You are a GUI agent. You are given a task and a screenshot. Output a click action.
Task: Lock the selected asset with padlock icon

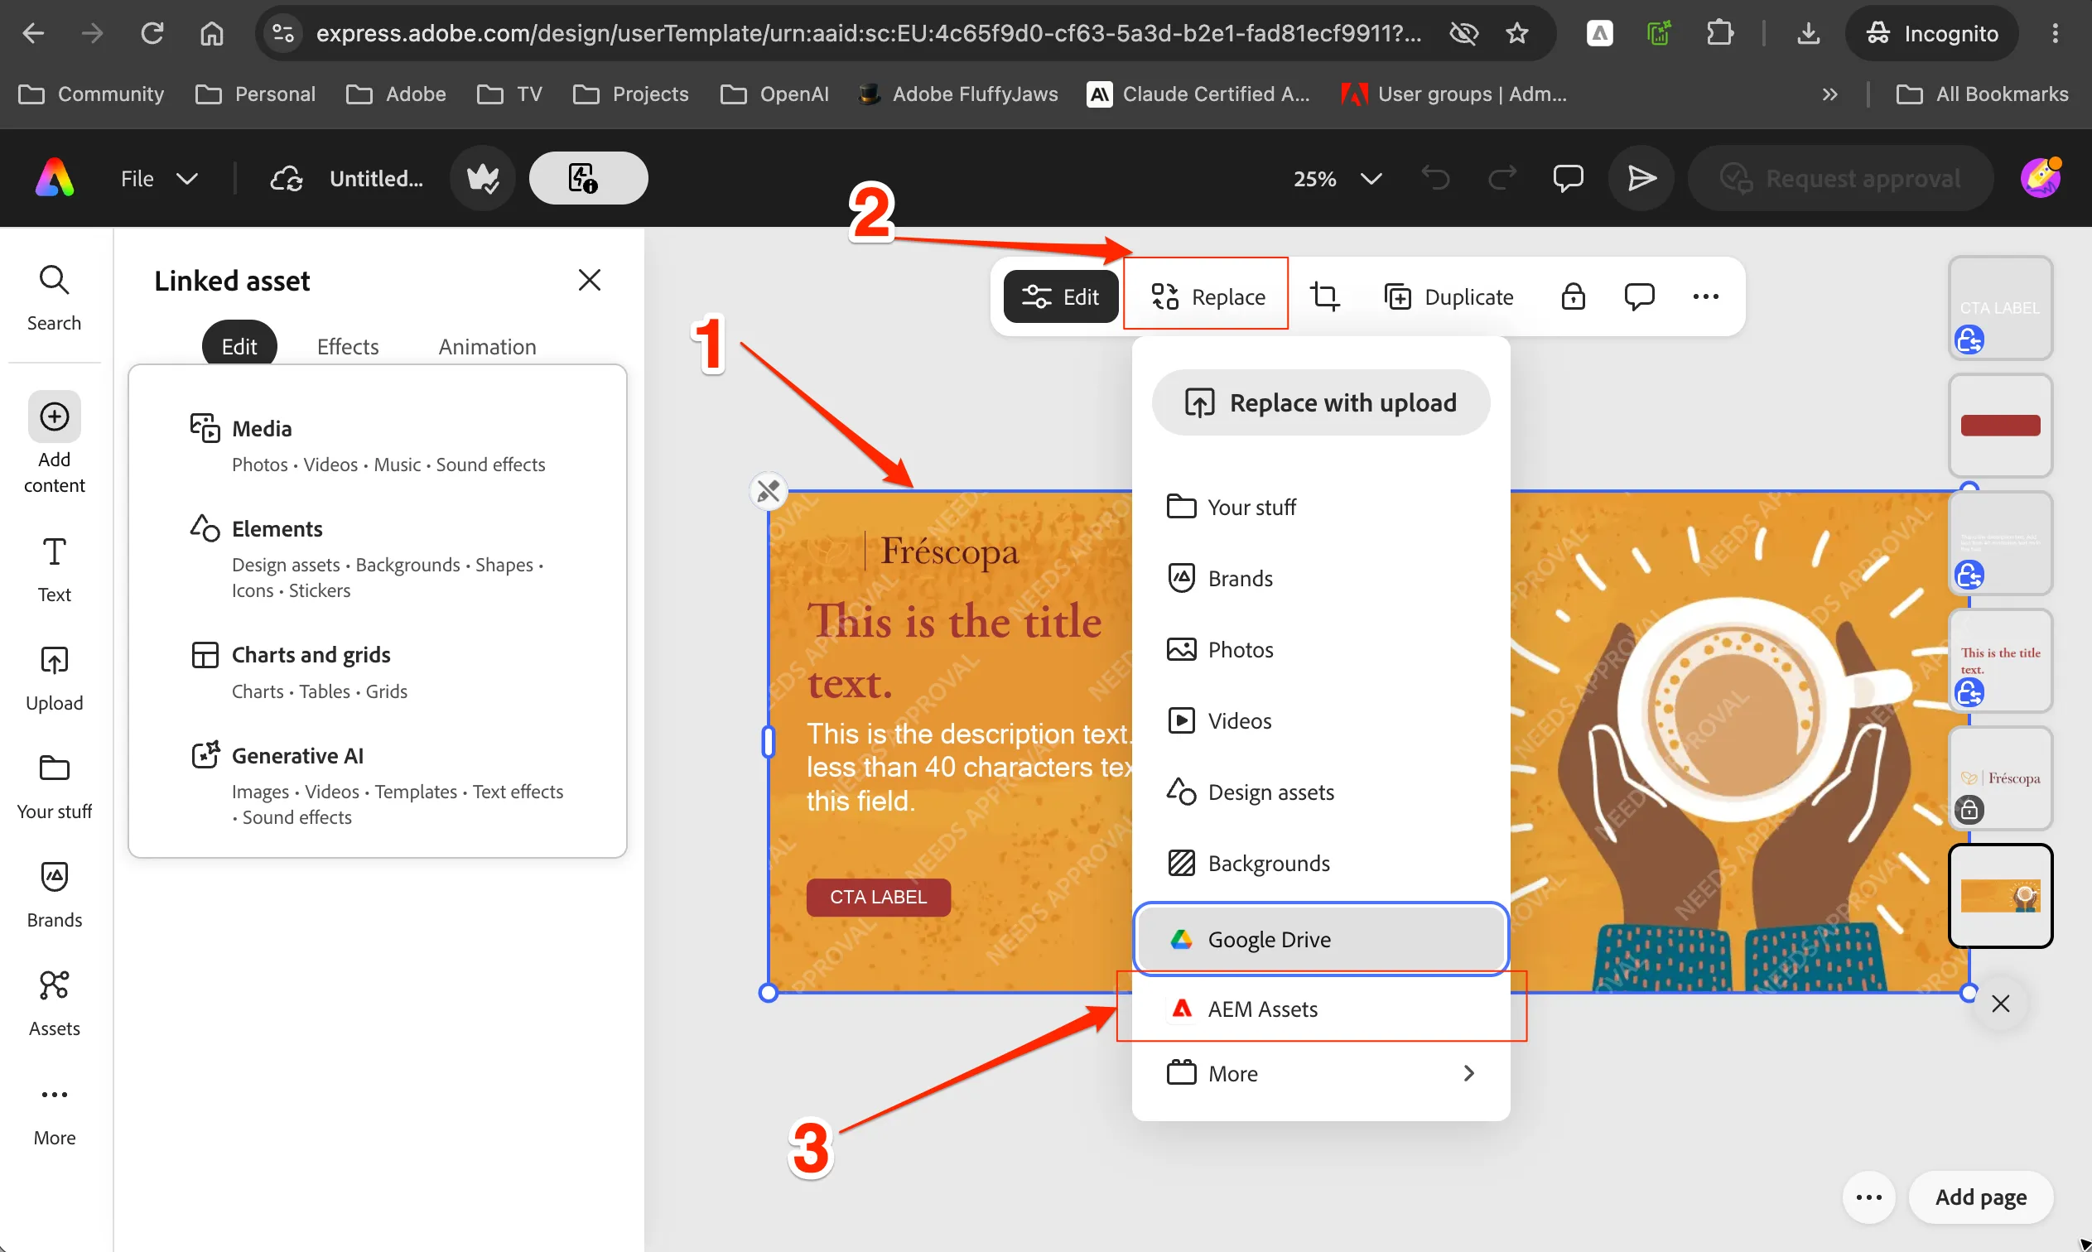tap(1573, 296)
